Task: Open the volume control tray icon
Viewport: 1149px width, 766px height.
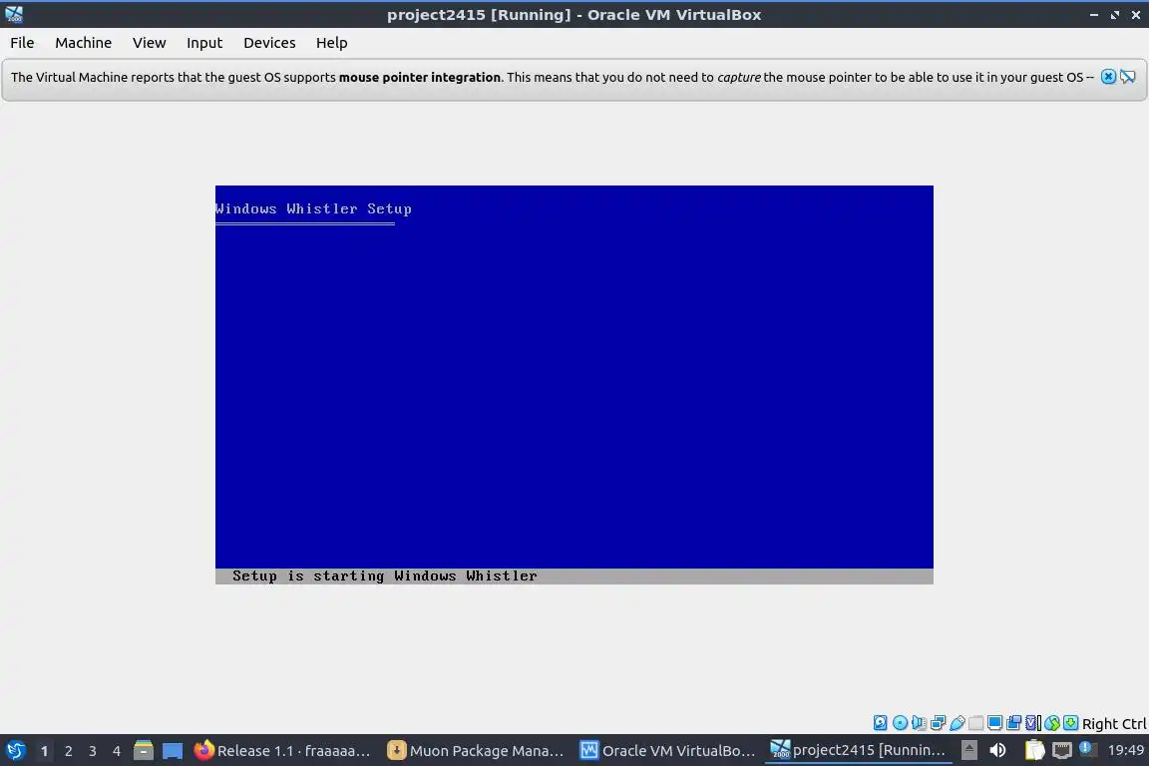Action: click(997, 750)
